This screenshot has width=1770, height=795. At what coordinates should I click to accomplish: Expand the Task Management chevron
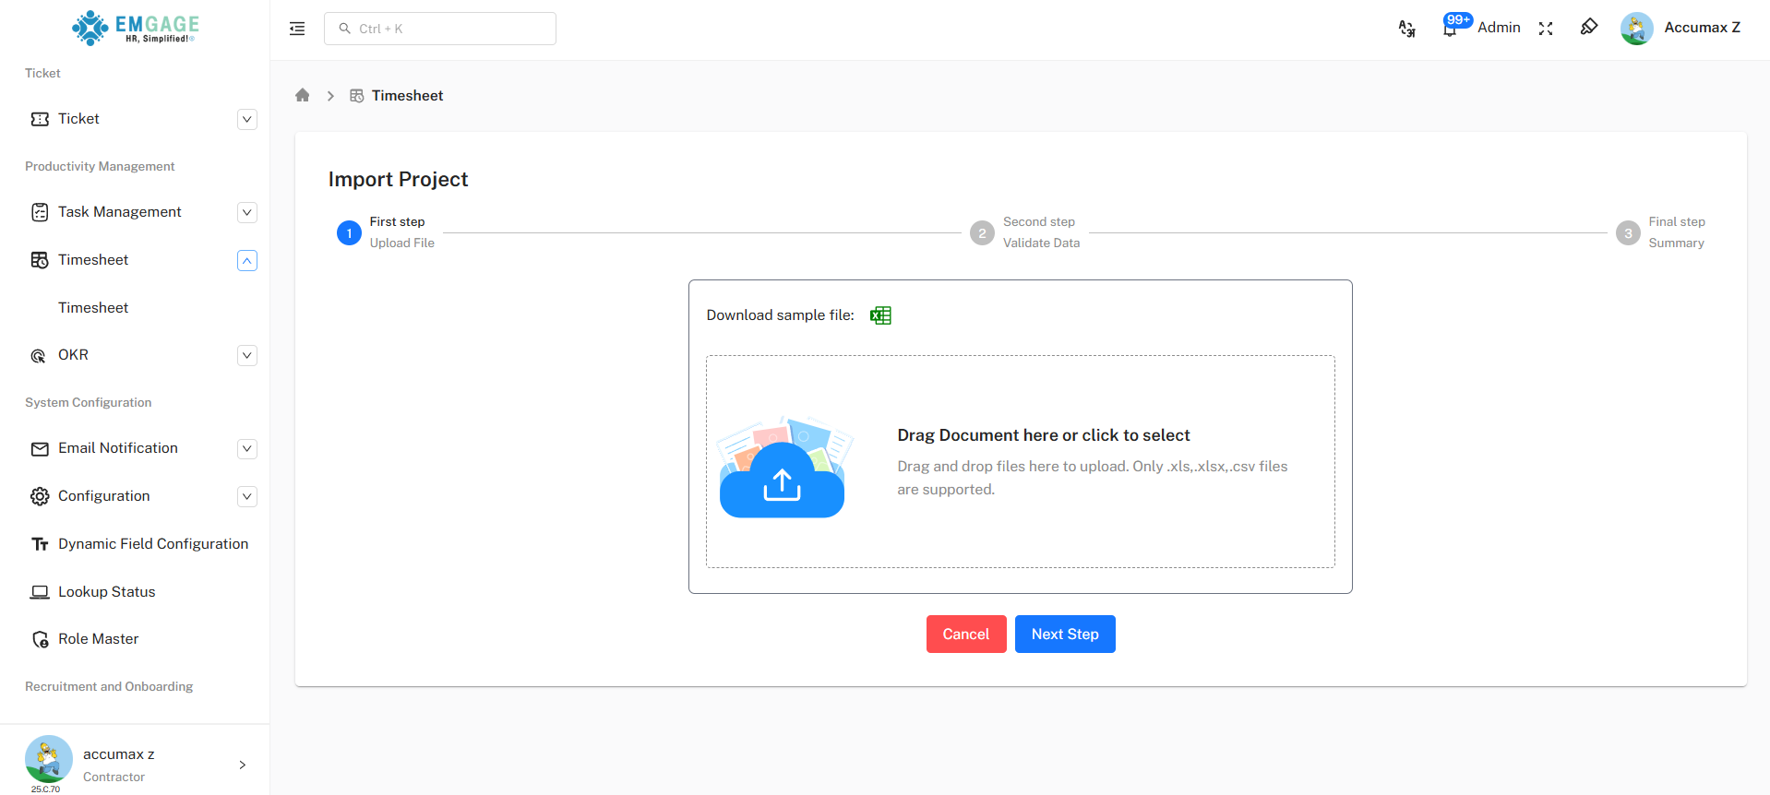coord(247,212)
